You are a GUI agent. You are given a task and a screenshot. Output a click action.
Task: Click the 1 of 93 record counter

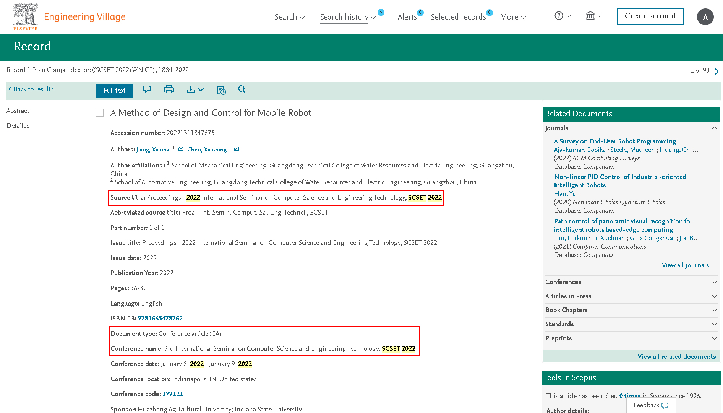[699, 70]
